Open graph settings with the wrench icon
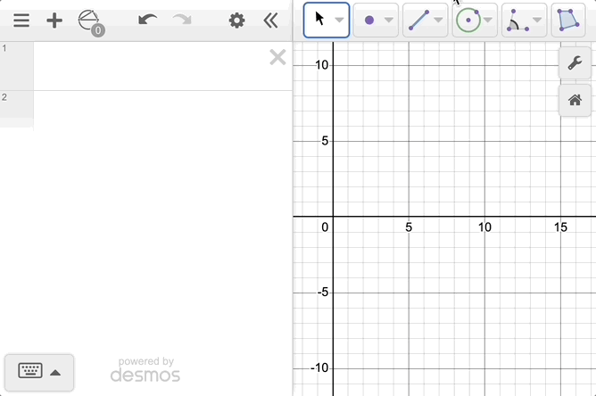The height and width of the screenshot is (396, 596). point(575,62)
